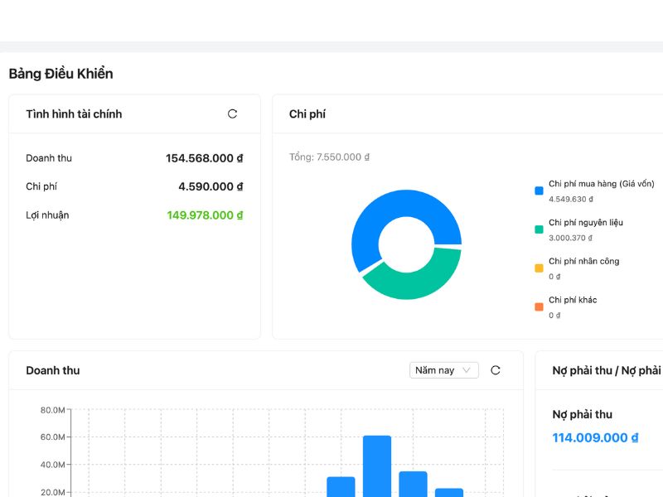663x497 pixels.
Task: Click the Doanh thu amount 154.568.000 đ
Action: pos(204,158)
